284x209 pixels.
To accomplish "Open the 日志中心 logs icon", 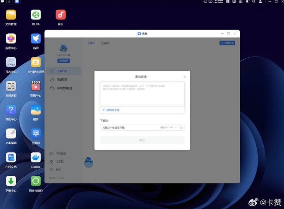I will click(11, 62).
